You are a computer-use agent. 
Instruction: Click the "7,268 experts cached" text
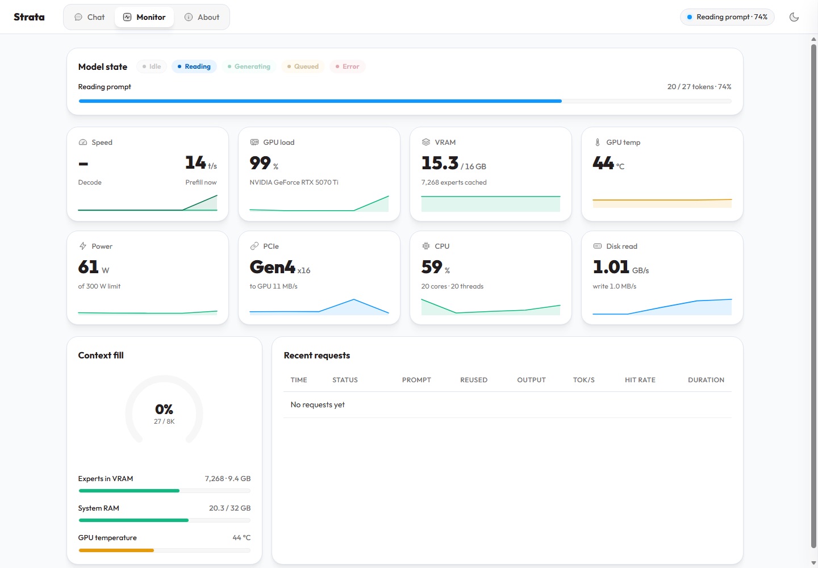pos(454,182)
